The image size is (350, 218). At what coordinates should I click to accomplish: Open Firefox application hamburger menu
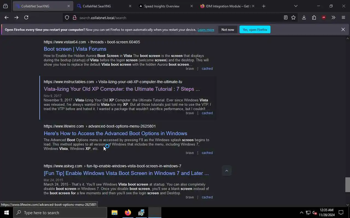(x=343, y=17)
